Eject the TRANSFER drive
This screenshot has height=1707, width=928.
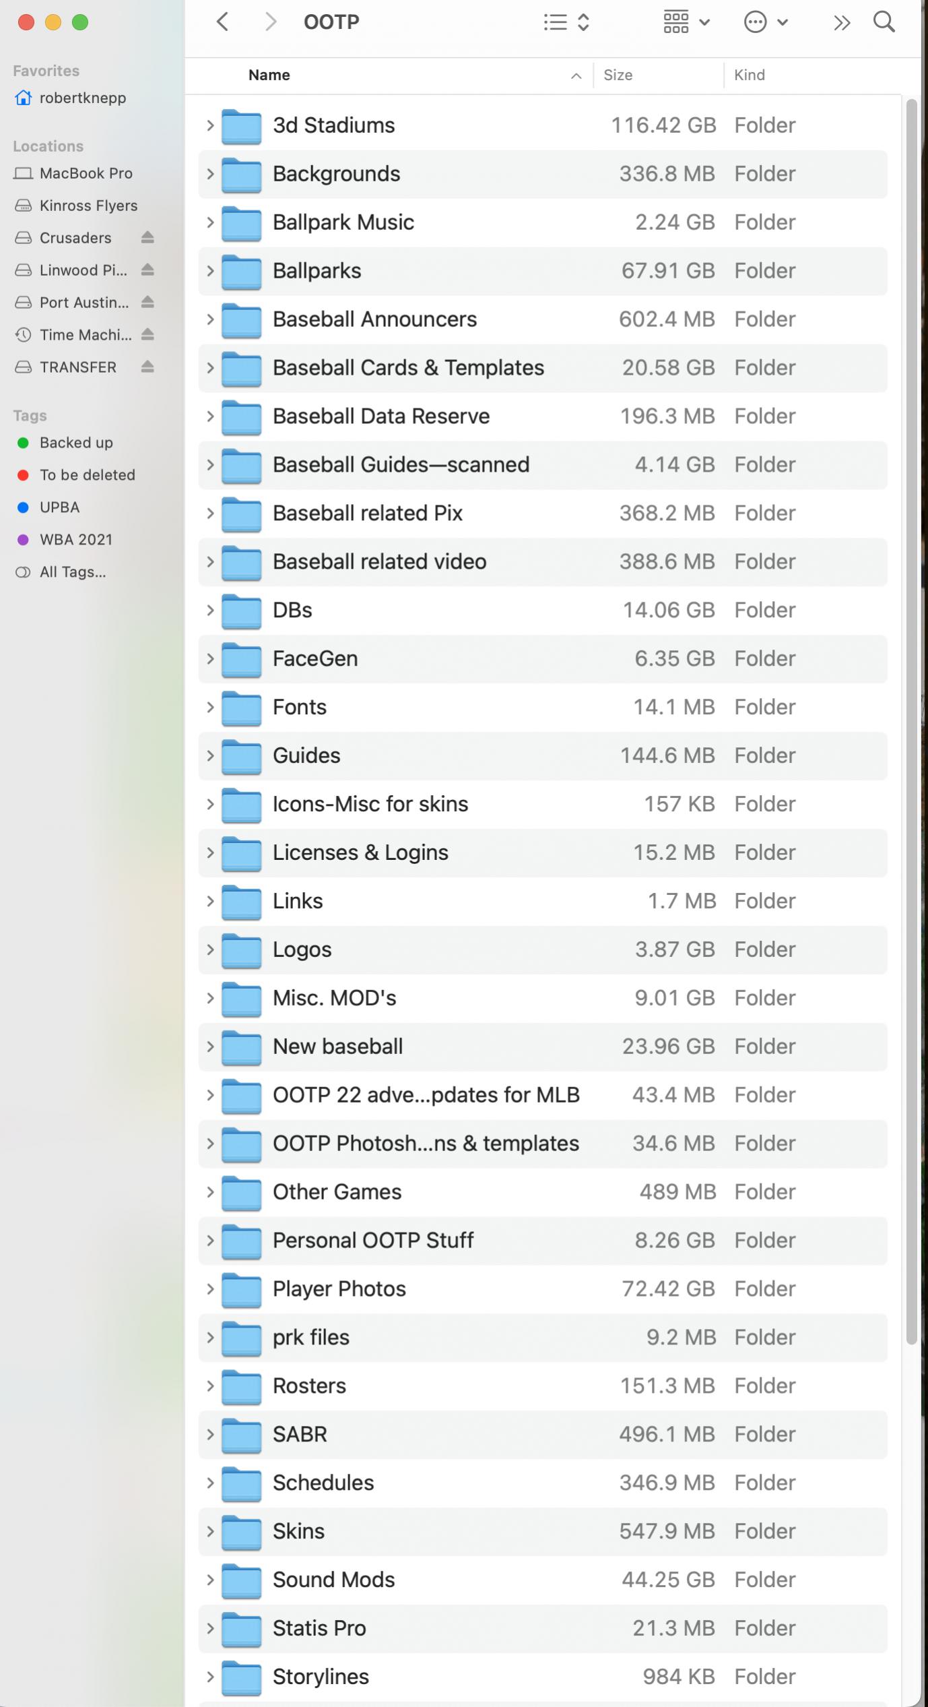pyautogui.click(x=147, y=367)
